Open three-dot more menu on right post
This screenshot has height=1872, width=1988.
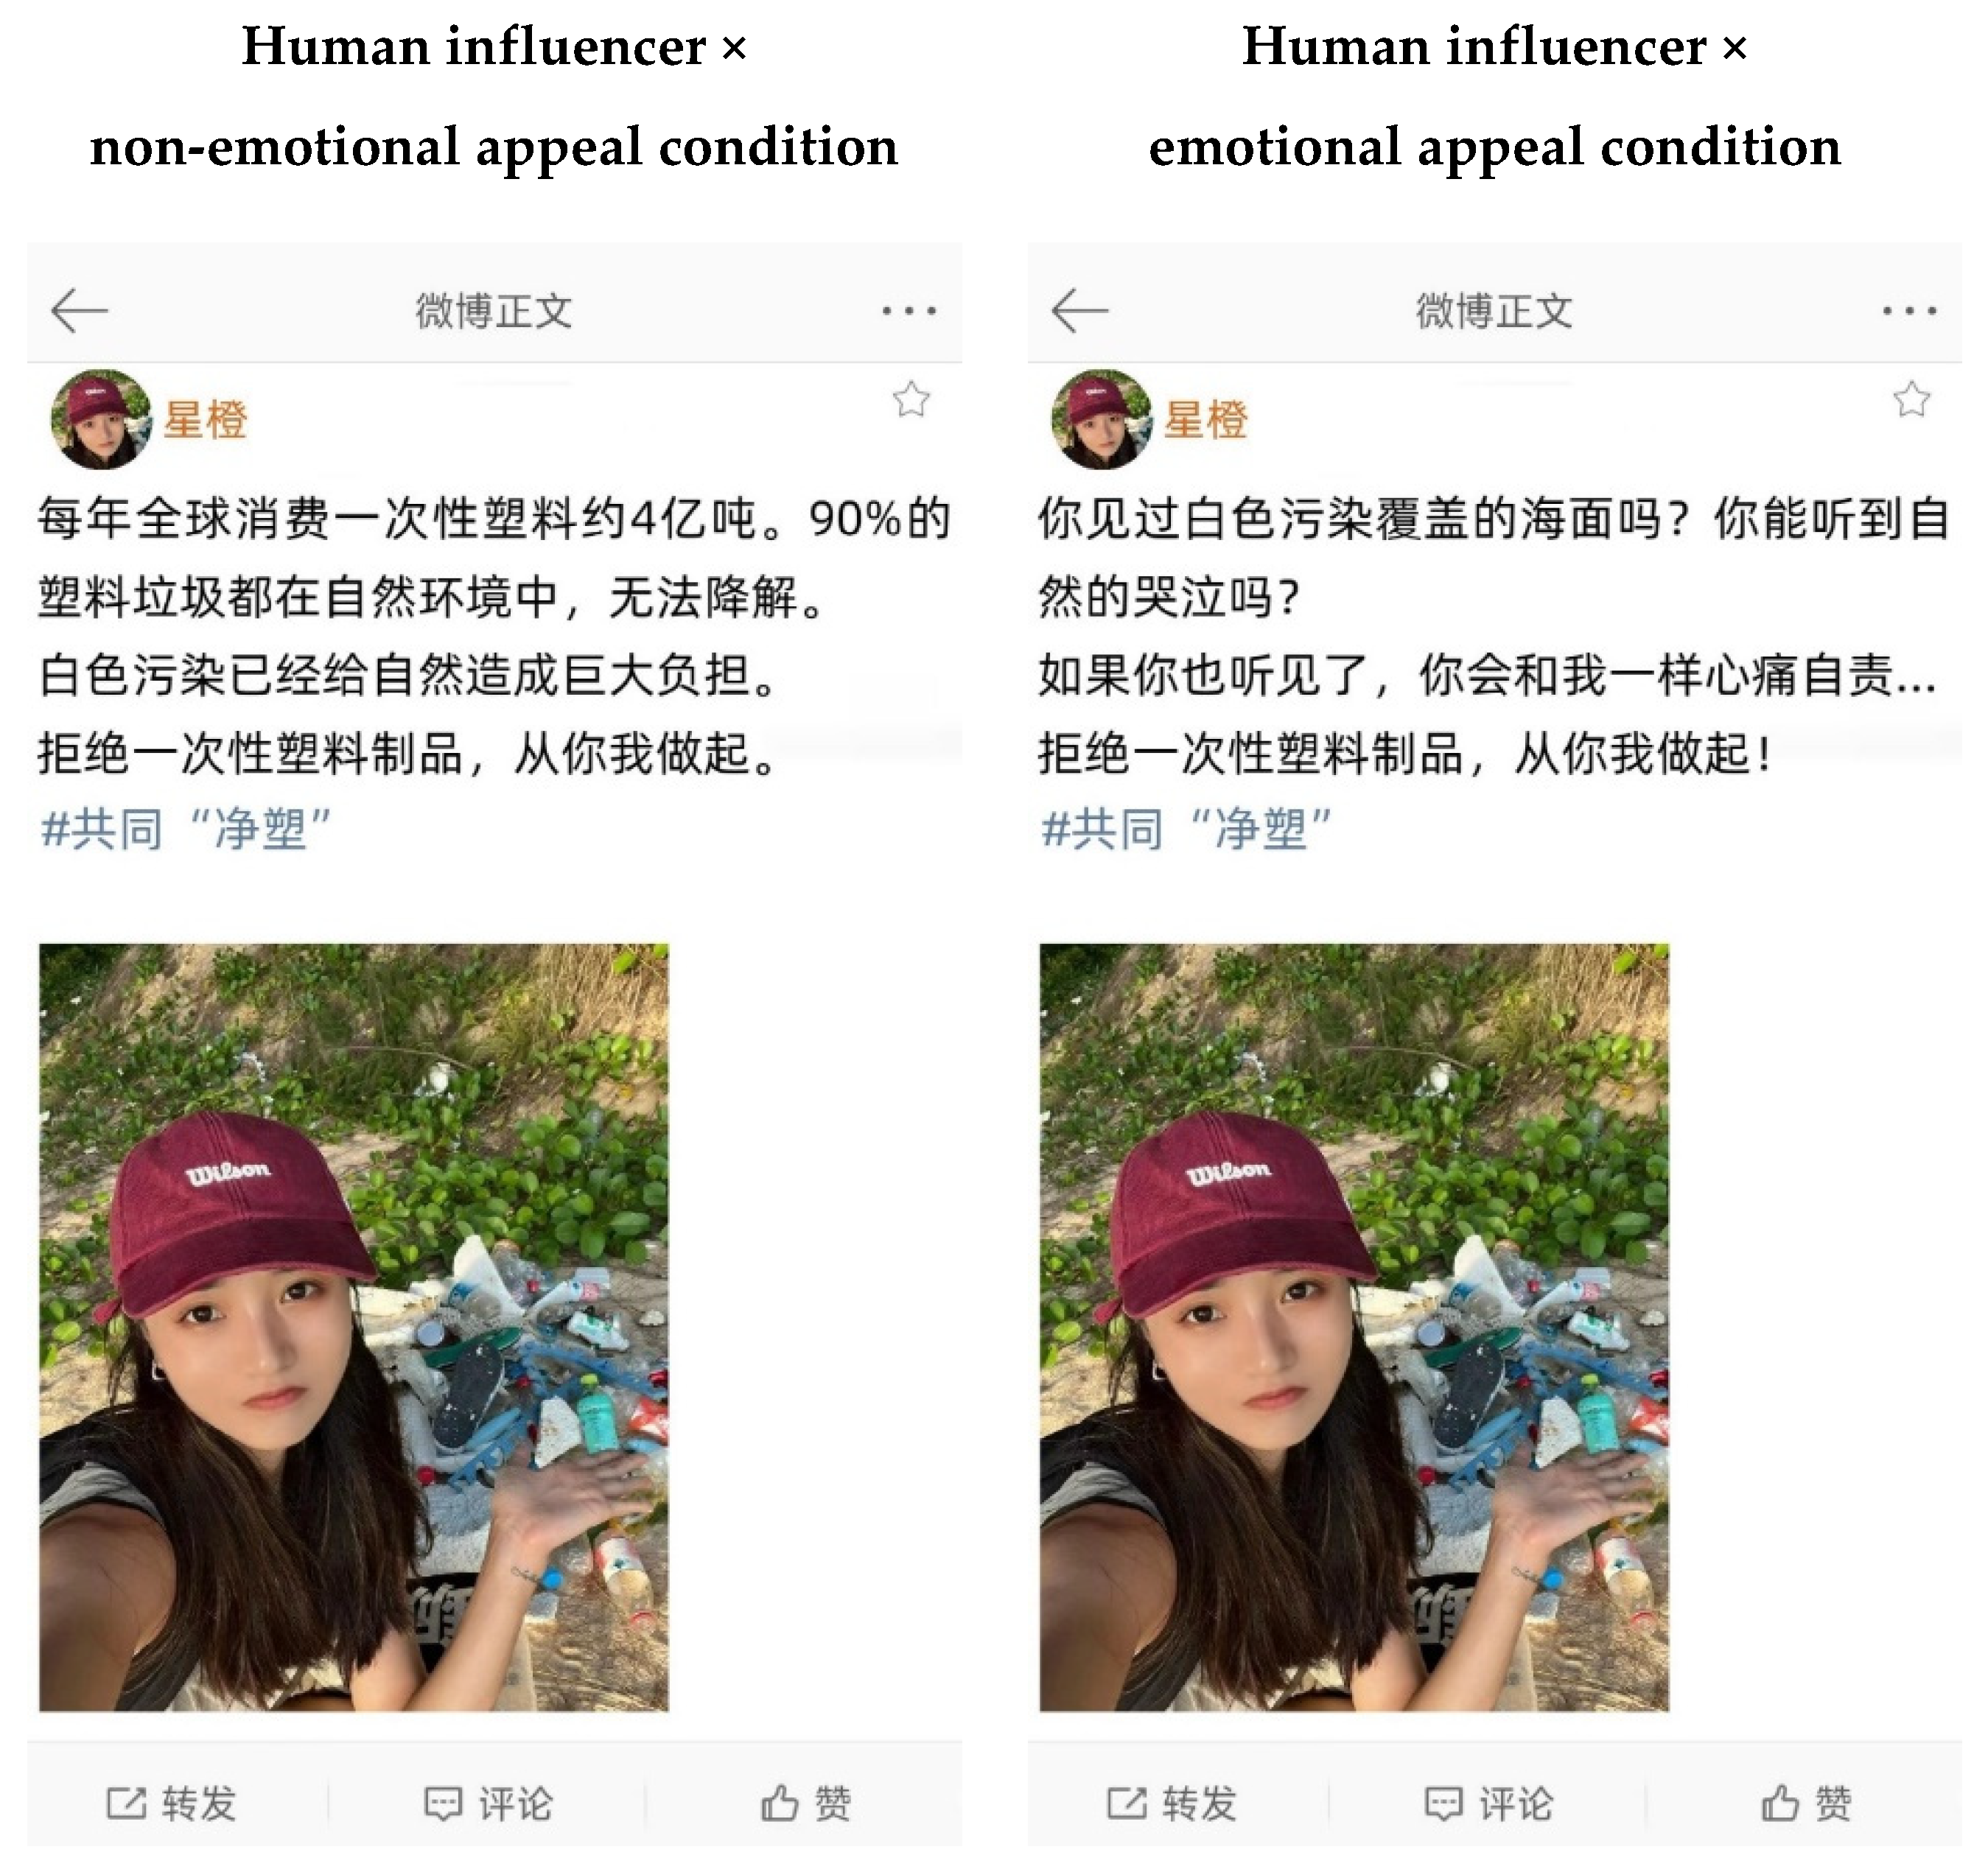[x=1909, y=311]
